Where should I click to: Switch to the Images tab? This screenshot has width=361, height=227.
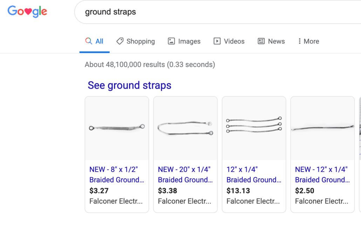tap(189, 41)
